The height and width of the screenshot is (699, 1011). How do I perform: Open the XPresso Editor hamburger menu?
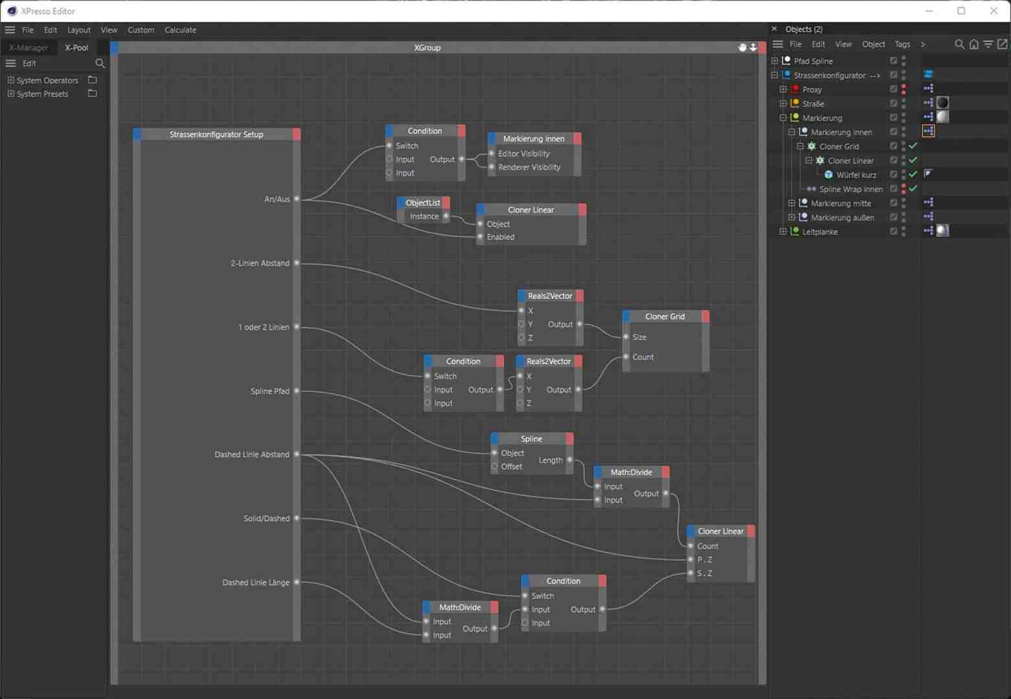pos(10,29)
